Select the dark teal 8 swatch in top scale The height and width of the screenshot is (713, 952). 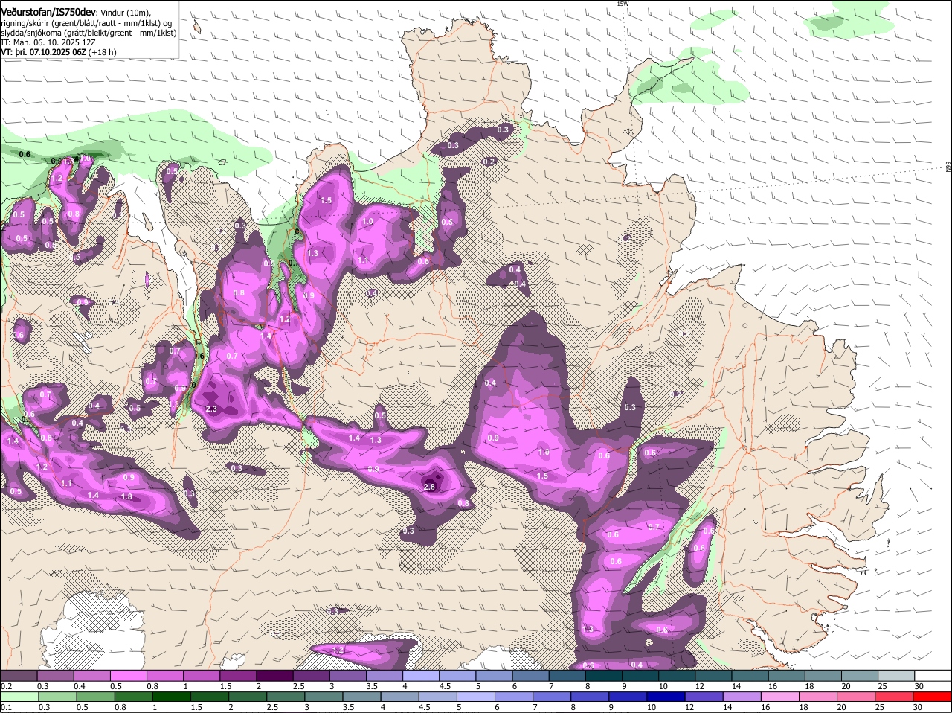tap(603, 676)
